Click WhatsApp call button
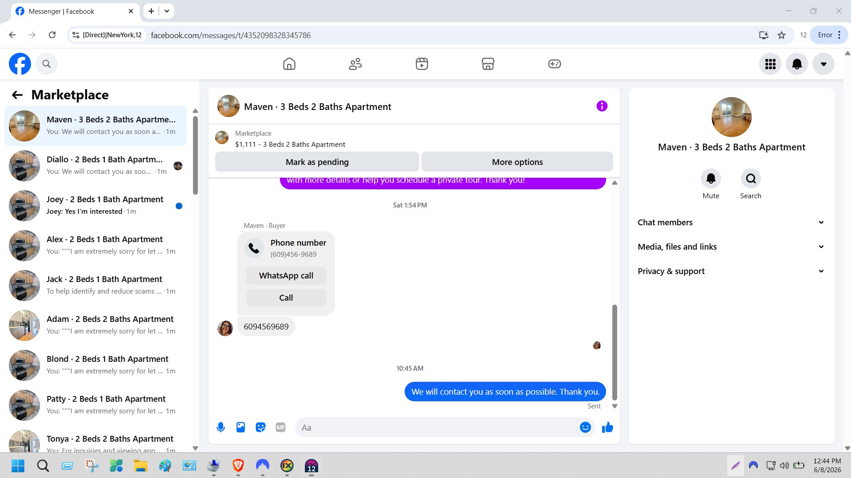 point(286,276)
